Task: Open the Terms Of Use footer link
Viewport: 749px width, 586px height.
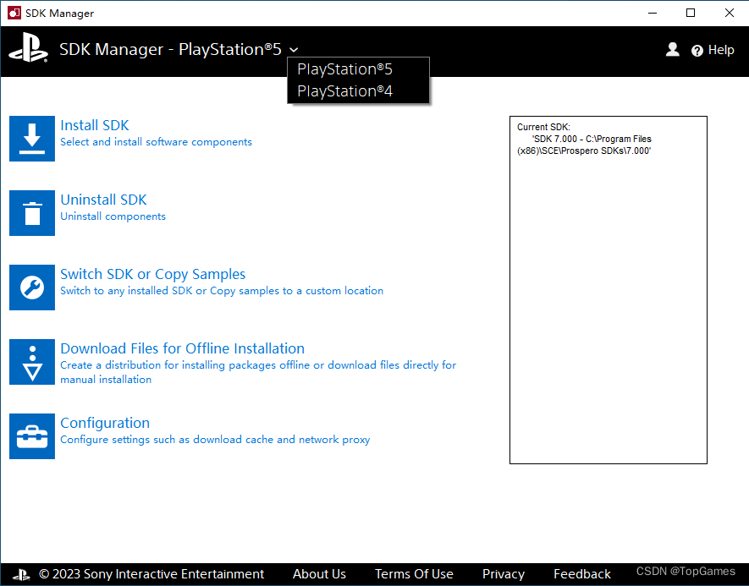Action: point(414,573)
